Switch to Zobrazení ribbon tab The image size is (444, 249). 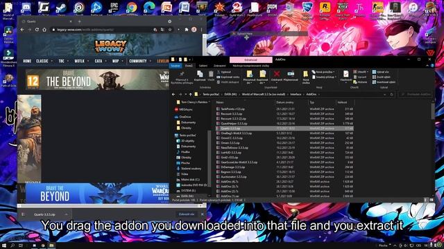220,66
